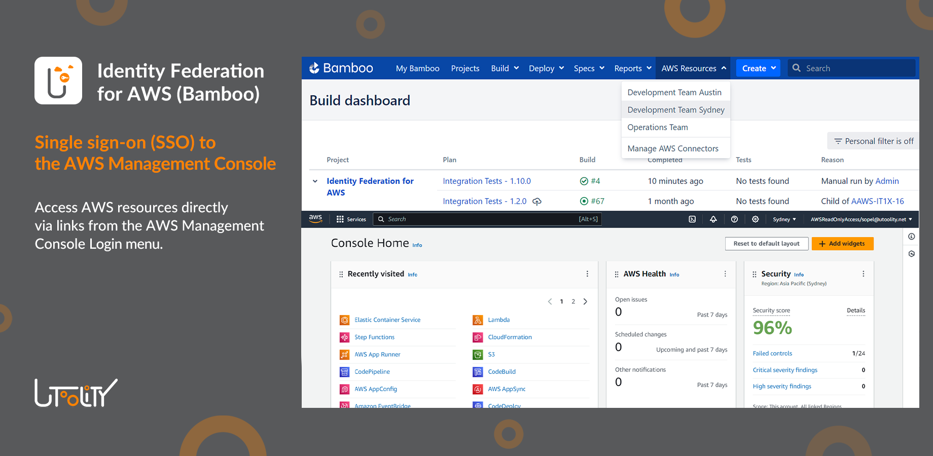Open AAWS-IT1X-16 parent build link
The width and height of the screenshot is (933, 456).
coord(877,201)
